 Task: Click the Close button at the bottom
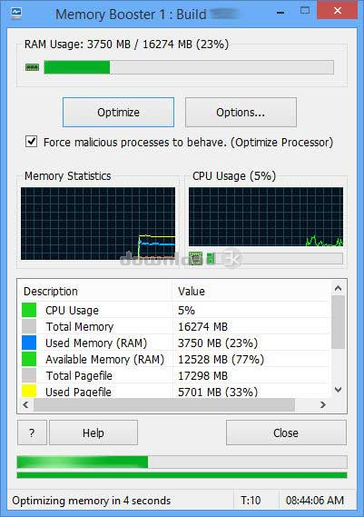pyautogui.click(x=286, y=432)
